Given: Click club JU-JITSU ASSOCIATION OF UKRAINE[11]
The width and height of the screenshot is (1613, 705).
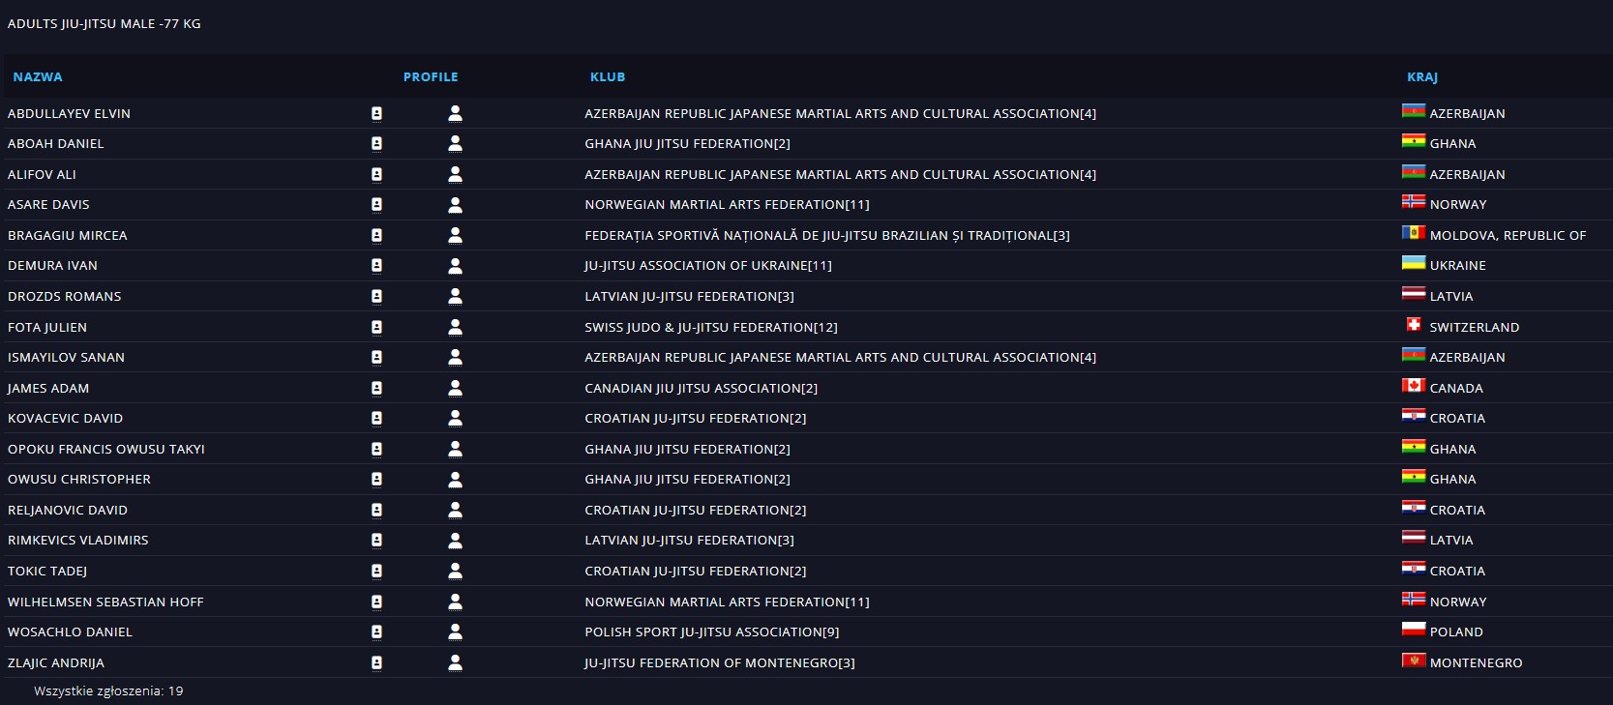Looking at the screenshot, I should pyautogui.click(x=708, y=266).
